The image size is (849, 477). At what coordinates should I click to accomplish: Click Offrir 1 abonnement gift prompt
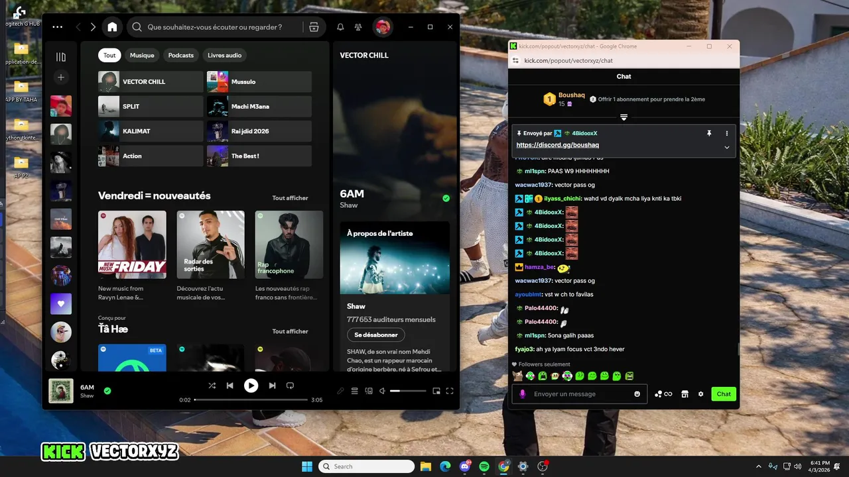647,99
